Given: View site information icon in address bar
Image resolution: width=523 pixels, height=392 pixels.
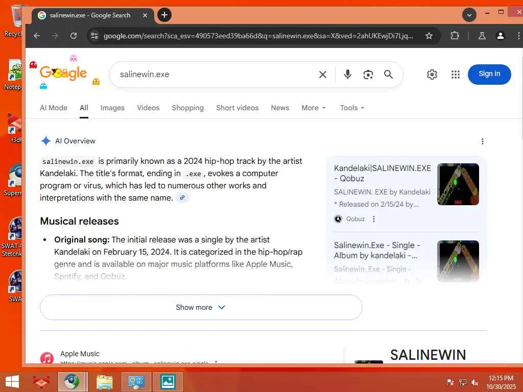Looking at the screenshot, I should (94, 36).
